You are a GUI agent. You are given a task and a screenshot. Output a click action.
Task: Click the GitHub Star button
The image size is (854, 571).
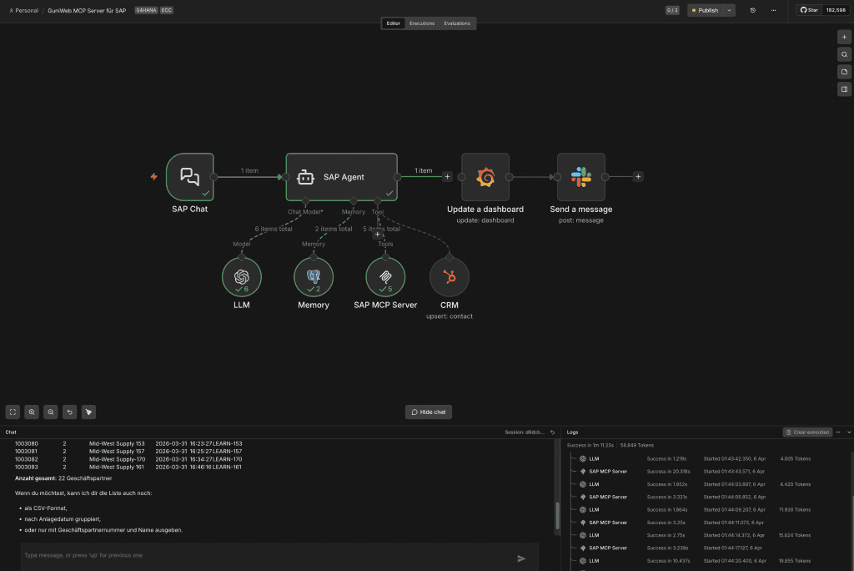click(x=809, y=10)
